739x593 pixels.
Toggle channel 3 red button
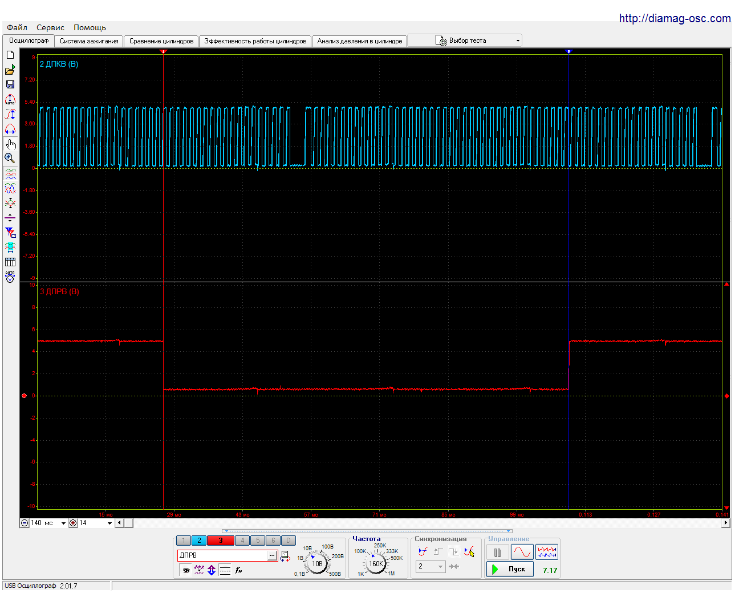[221, 541]
